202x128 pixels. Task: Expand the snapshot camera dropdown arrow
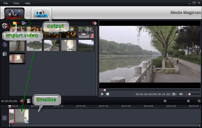pos(176,94)
